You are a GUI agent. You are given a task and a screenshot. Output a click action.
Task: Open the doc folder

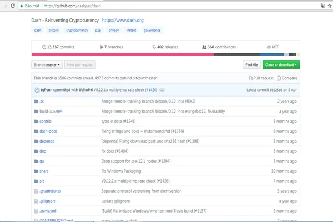pos(43,152)
